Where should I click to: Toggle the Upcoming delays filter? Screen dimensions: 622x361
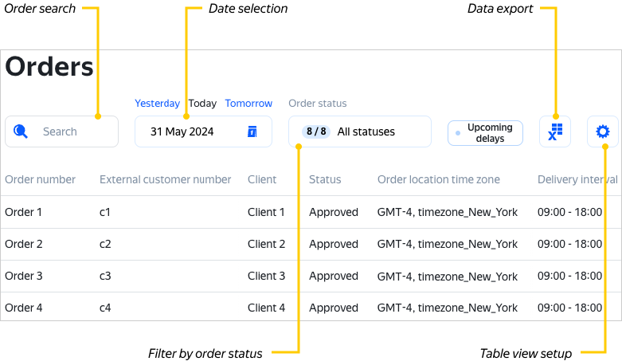[x=485, y=133]
